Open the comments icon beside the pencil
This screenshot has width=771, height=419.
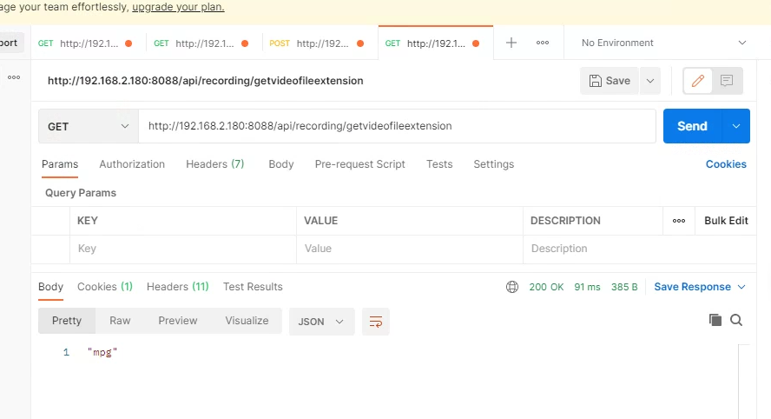(x=727, y=81)
